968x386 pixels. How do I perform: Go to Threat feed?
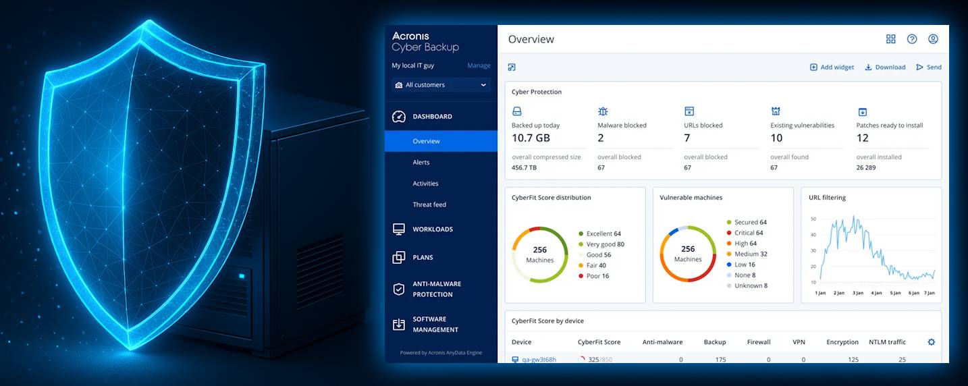point(429,204)
